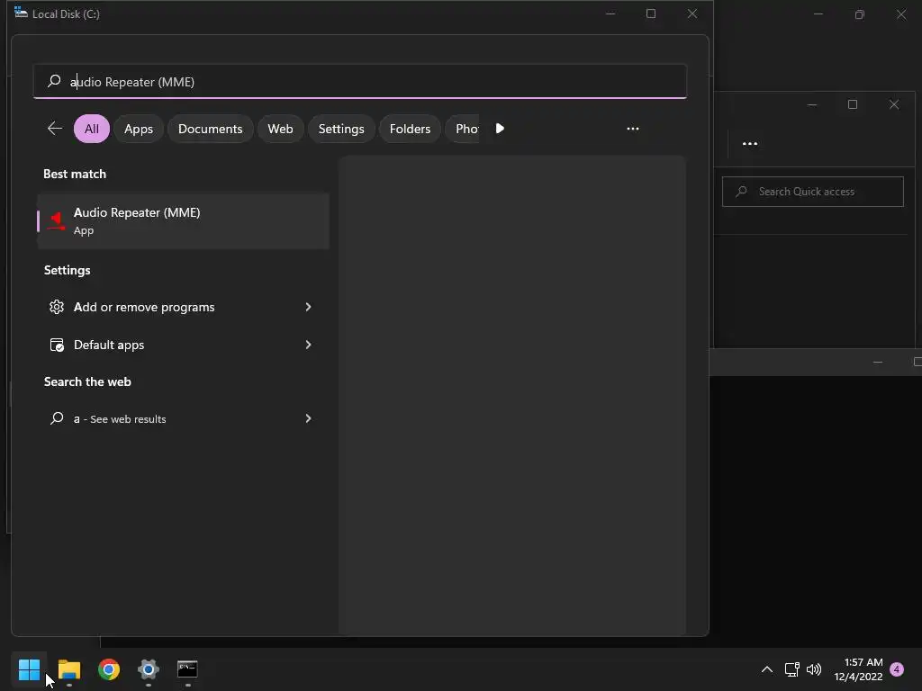Close the Quick access Explorer window
This screenshot has height=691, width=922.
point(894,104)
